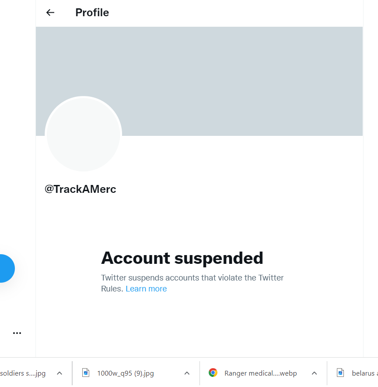Image resolution: width=378 pixels, height=387 pixels.
Task: Click the file icon for 1000w_q95 (9).jpg
Action: coord(86,373)
